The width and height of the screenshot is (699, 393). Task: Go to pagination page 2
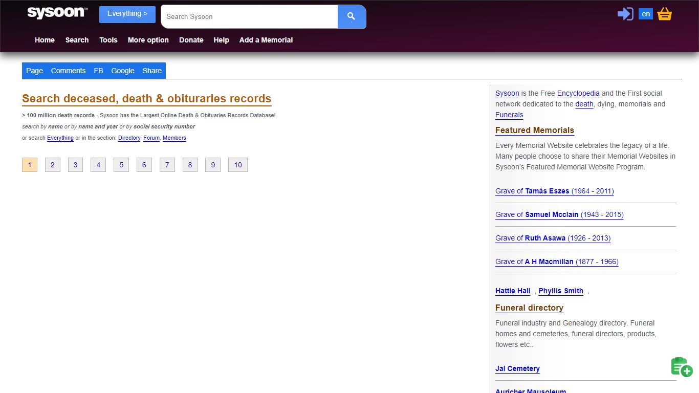[x=53, y=165]
